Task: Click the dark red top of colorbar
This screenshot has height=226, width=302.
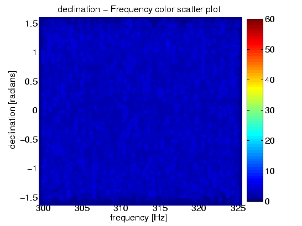Action: 255,22
